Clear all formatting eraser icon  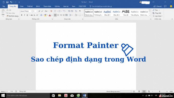point(51,11)
